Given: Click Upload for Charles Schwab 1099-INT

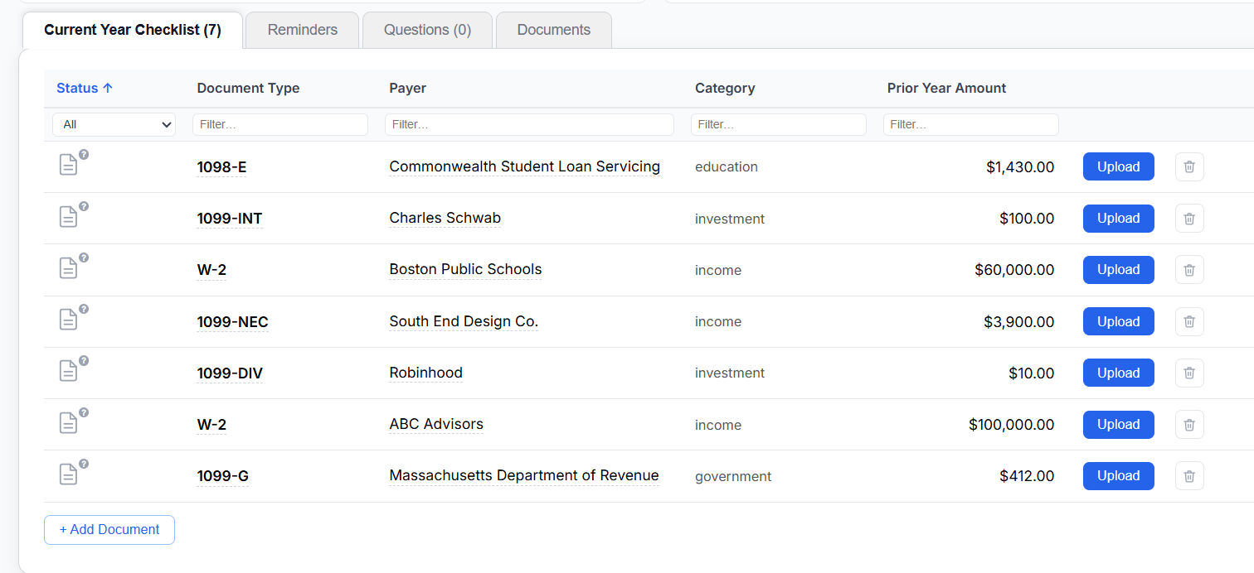Looking at the screenshot, I should click(1119, 219).
